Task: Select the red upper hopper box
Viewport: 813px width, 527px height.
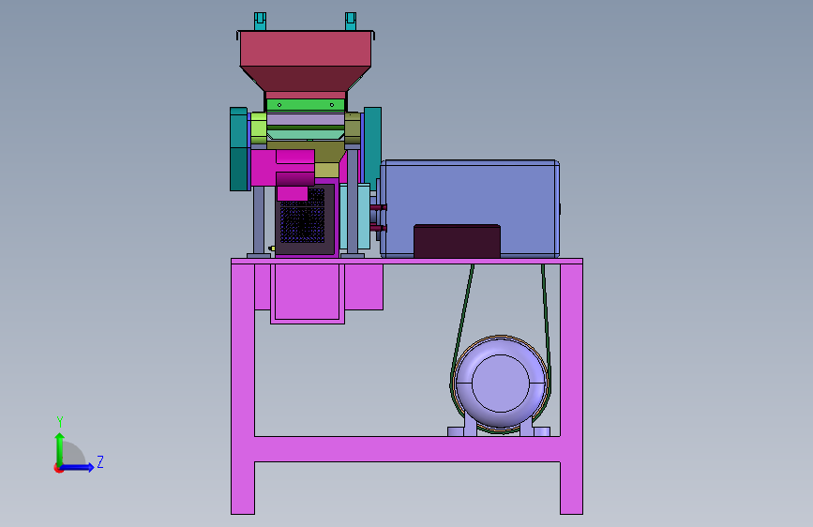Action: click(x=306, y=49)
